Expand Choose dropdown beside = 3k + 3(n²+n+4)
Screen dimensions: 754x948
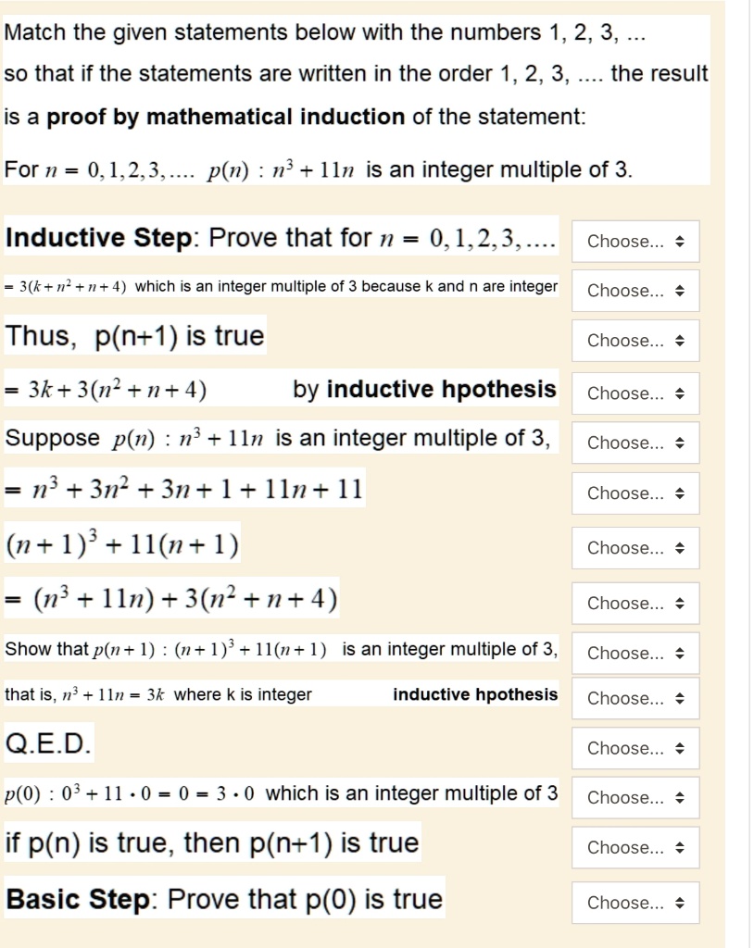(635, 393)
